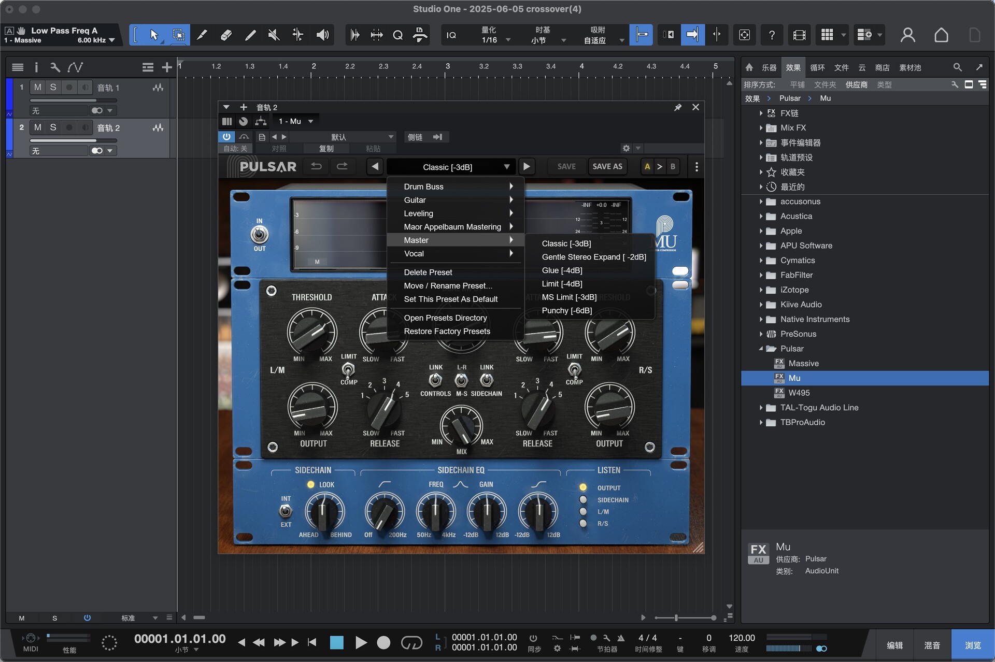Open the help question mark button
The width and height of the screenshot is (995, 662).
click(x=772, y=35)
